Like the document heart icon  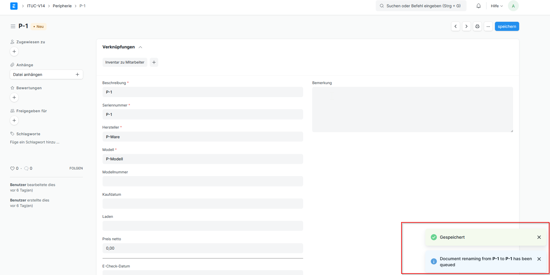coord(12,169)
